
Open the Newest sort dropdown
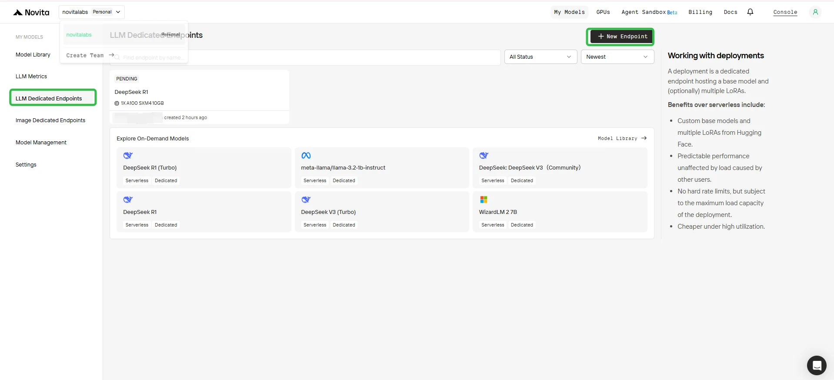pyautogui.click(x=617, y=57)
